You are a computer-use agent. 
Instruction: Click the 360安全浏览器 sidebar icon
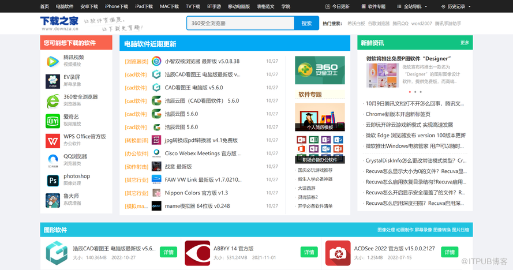(x=53, y=101)
